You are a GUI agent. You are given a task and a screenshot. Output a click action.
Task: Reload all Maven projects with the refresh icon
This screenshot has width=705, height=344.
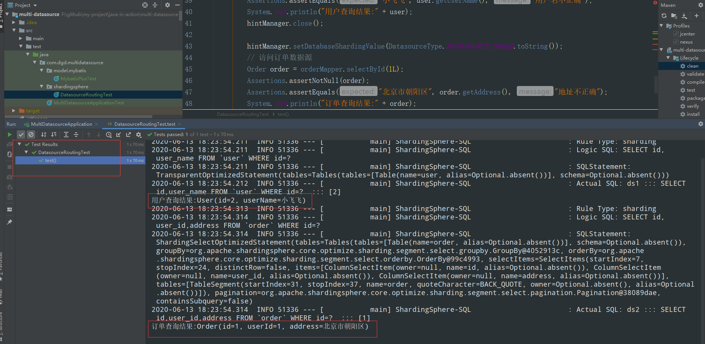664,16
